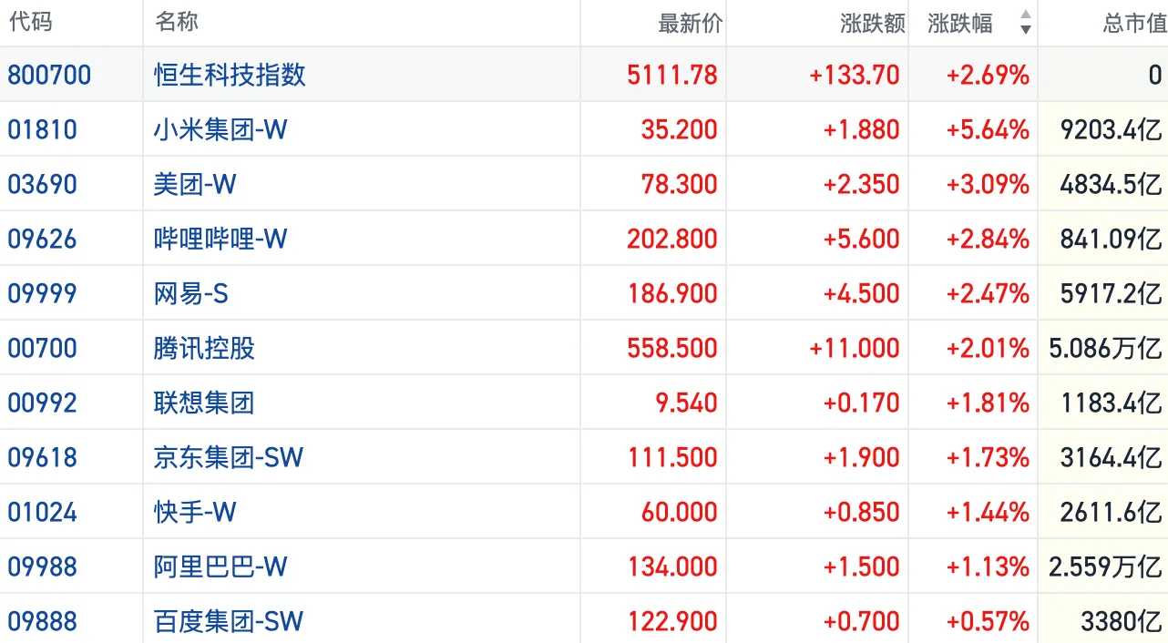The width and height of the screenshot is (1168, 643).
Task: Open 美团-W stock link
Action: click(x=195, y=184)
